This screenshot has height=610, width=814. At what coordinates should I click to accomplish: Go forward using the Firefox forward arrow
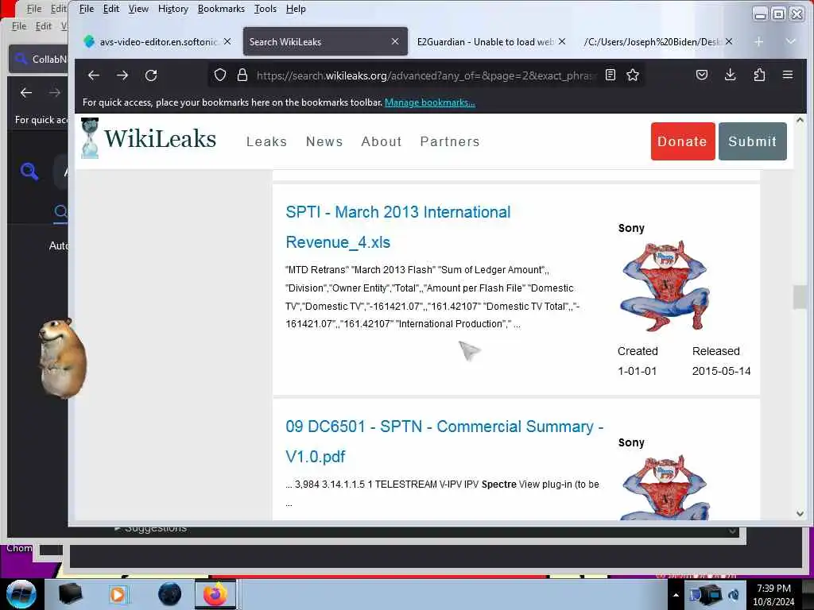(122, 75)
